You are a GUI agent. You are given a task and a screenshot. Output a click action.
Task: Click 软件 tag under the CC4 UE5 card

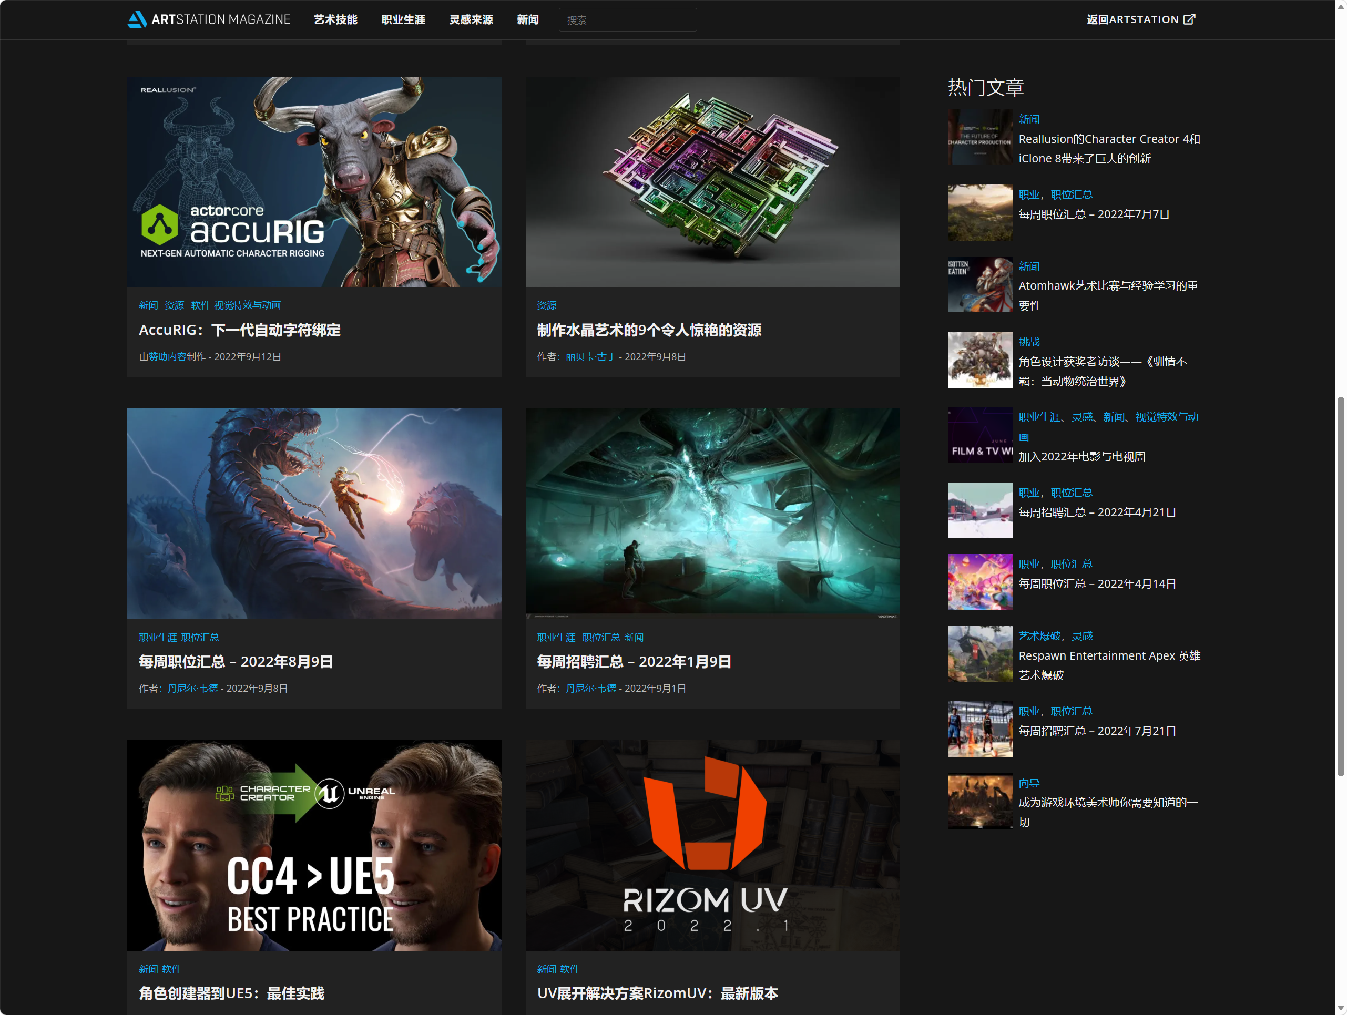click(171, 969)
